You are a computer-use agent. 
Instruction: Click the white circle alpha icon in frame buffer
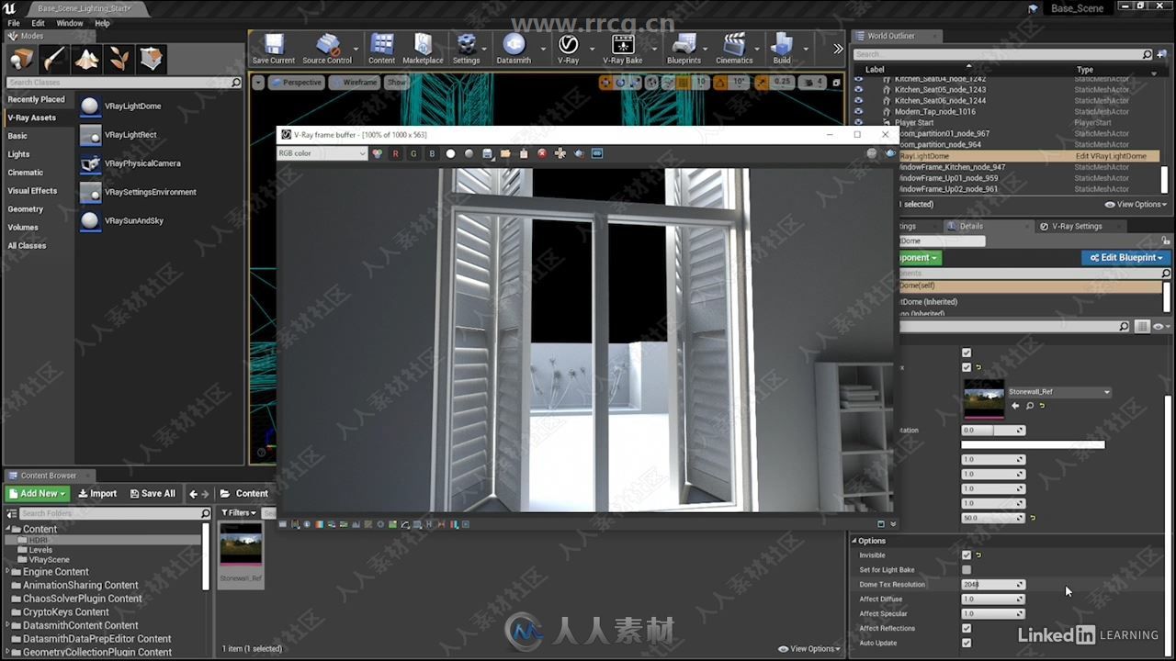[450, 153]
